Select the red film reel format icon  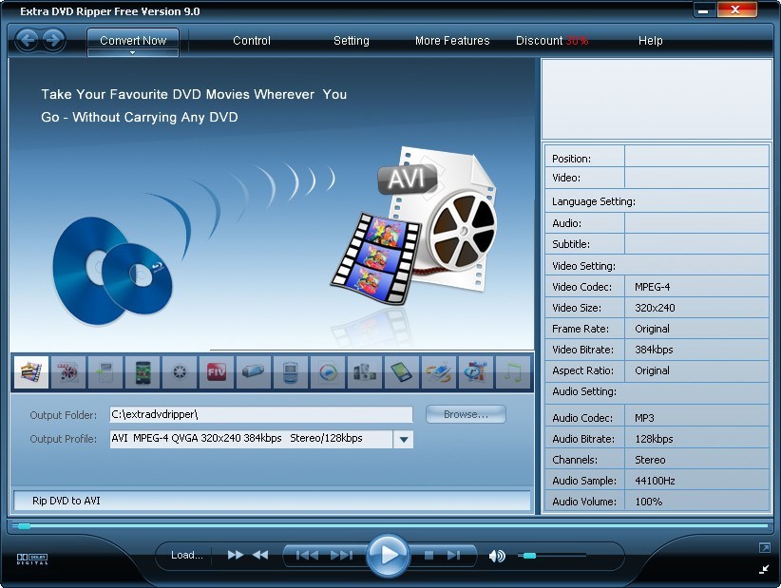tap(68, 372)
